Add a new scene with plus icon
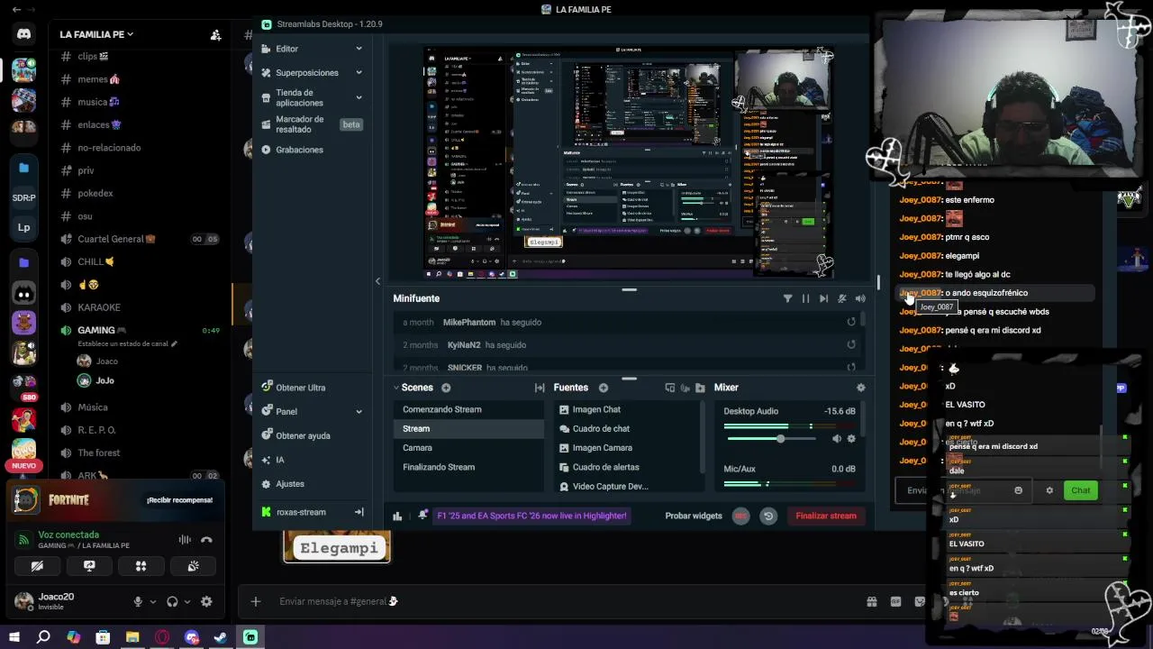The width and height of the screenshot is (1153, 649). point(446,388)
